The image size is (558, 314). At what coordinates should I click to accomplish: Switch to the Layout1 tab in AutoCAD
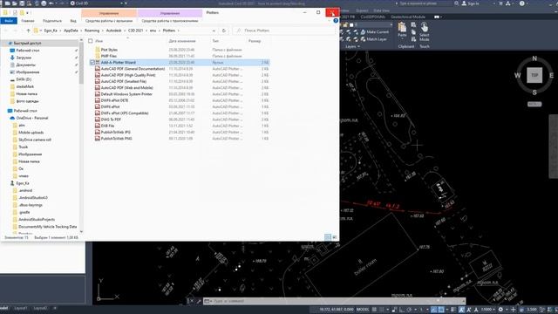tap(21, 308)
